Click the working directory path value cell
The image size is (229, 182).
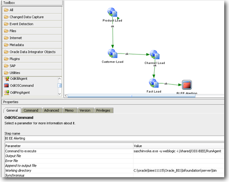pyautogui.click(x=179, y=171)
